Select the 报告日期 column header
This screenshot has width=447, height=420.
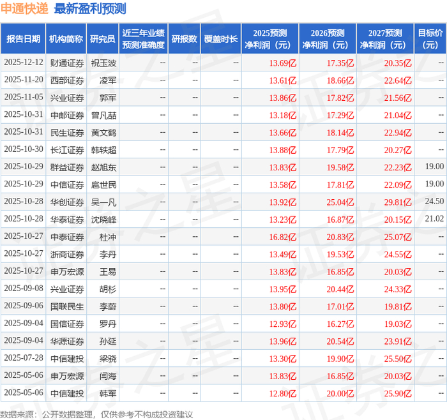(23, 39)
